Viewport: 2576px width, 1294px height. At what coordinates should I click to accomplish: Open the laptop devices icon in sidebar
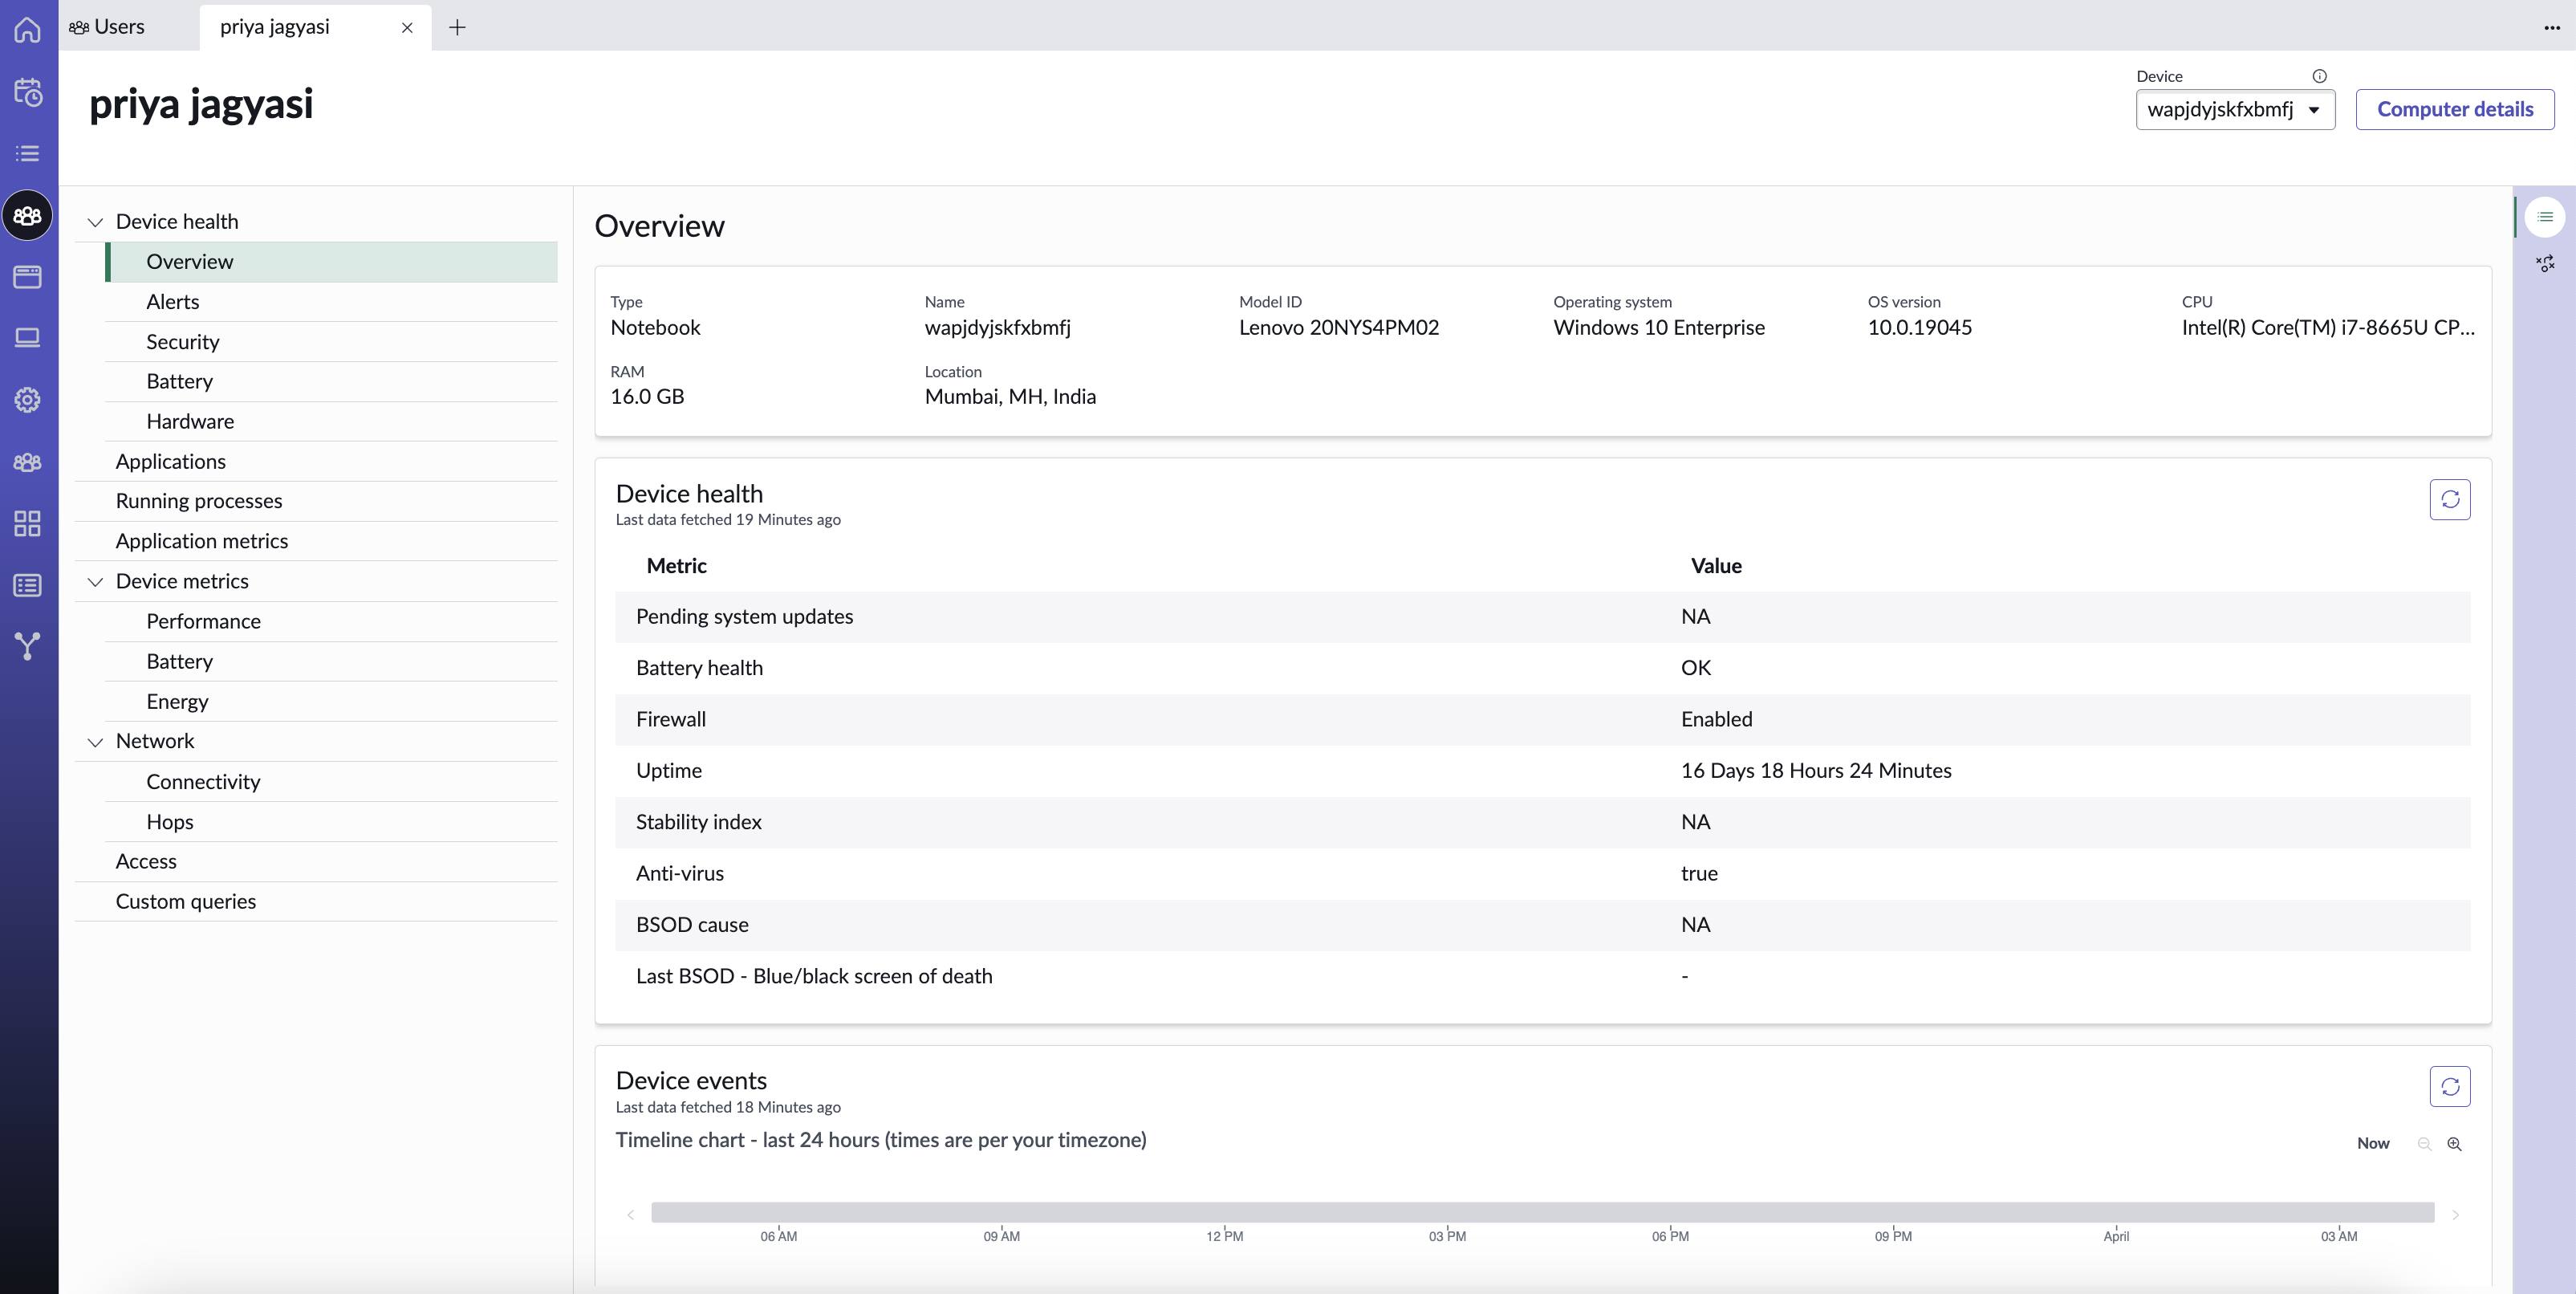(28, 338)
